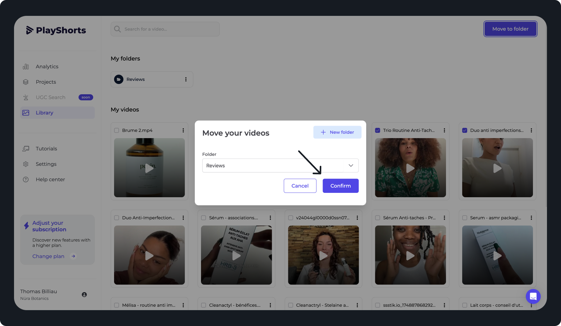561x326 pixels.
Task: Check the Duo Anti-Imperfection video
Action: [117, 218]
